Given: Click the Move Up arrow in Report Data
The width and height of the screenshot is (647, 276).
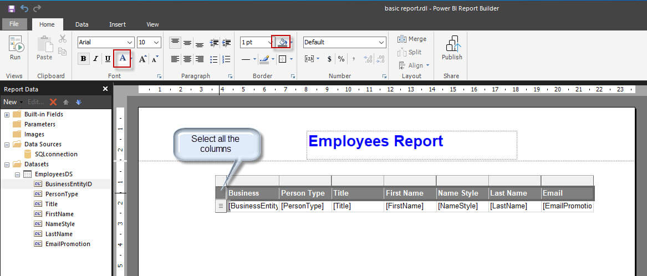Looking at the screenshot, I should pyautogui.click(x=65, y=102).
